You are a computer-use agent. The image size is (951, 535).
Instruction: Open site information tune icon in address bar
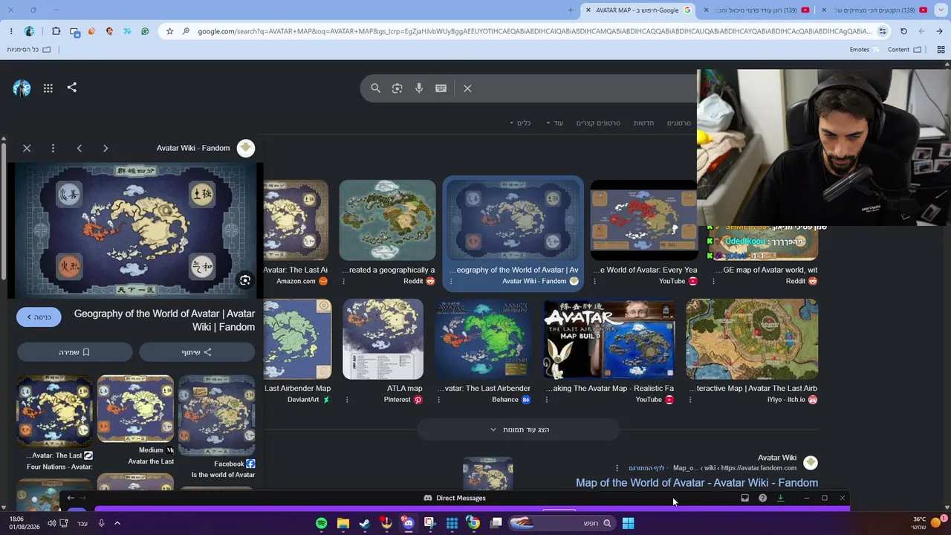click(x=882, y=31)
